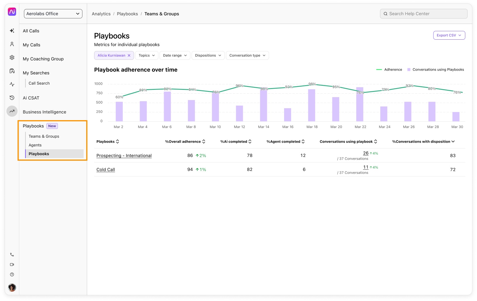The height and width of the screenshot is (301, 477).
Task: Select Agents under Playbooks
Action: 35,145
